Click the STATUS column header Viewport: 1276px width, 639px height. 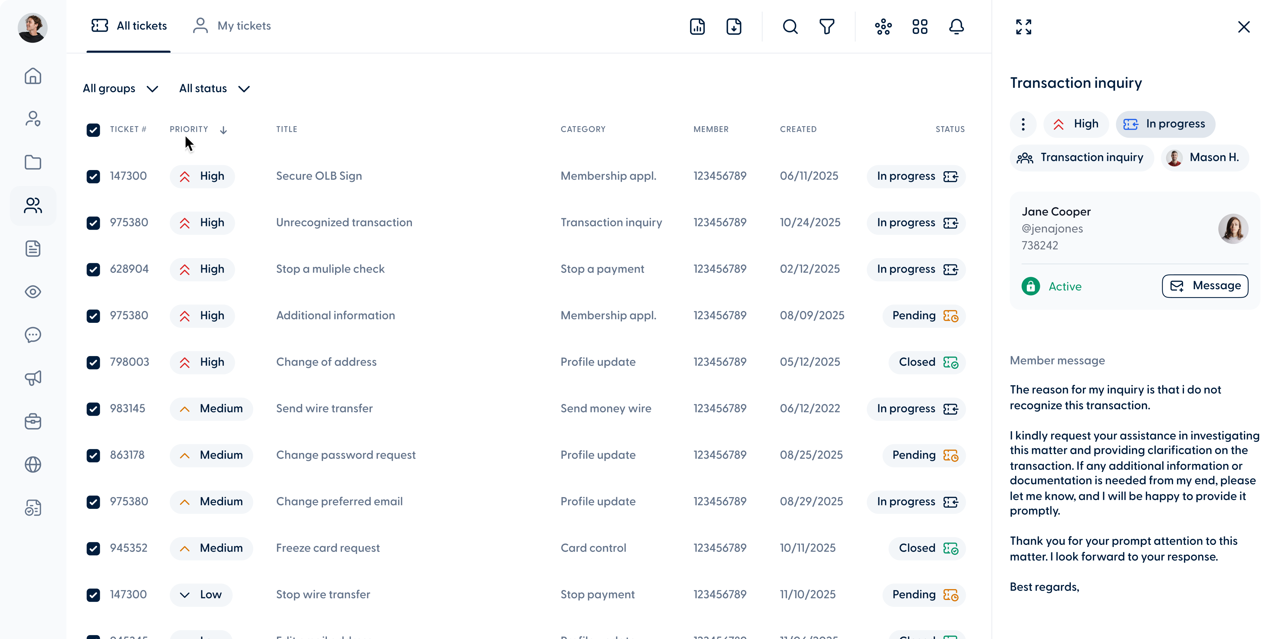(950, 129)
